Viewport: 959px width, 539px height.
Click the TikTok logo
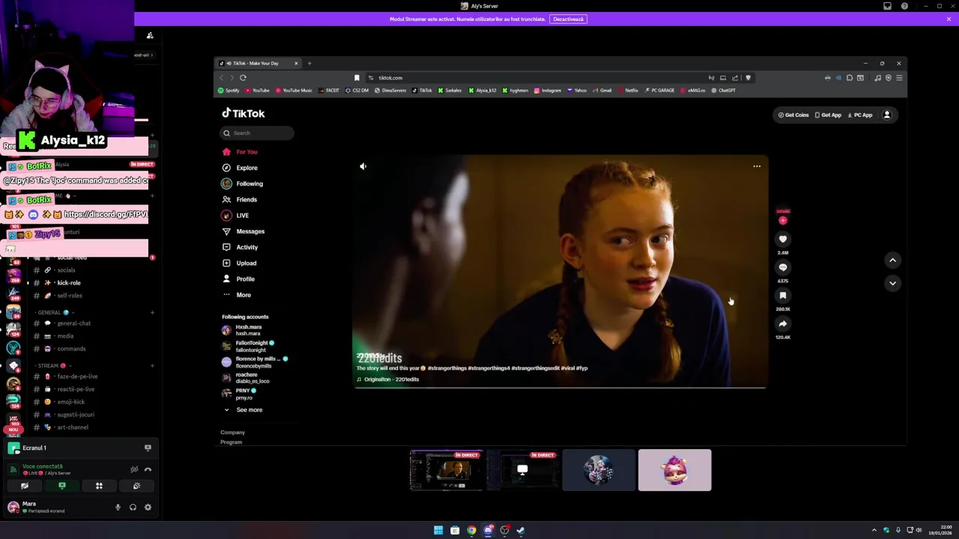point(243,113)
